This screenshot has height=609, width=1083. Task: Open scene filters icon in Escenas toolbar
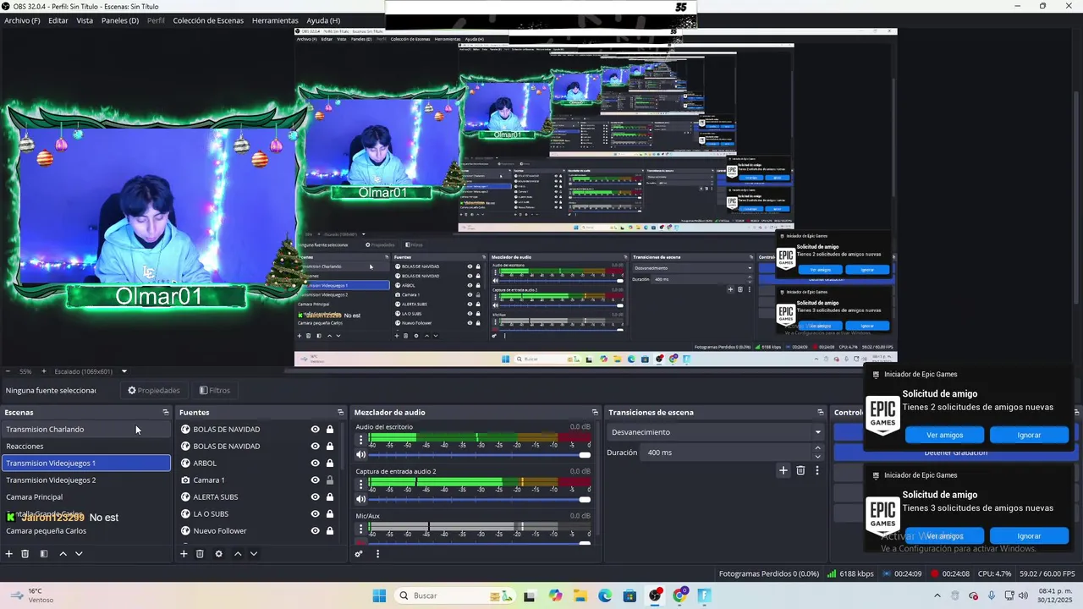point(44,554)
